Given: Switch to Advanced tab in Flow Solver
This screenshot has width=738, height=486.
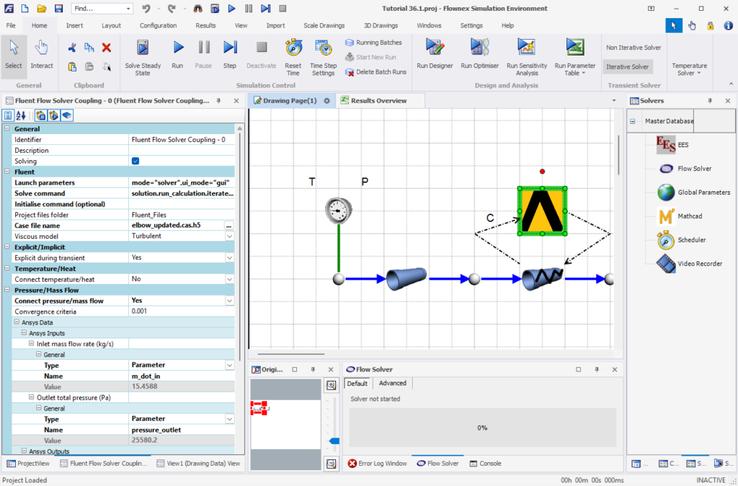Looking at the screenshot, I should click(x=393, y=384).
